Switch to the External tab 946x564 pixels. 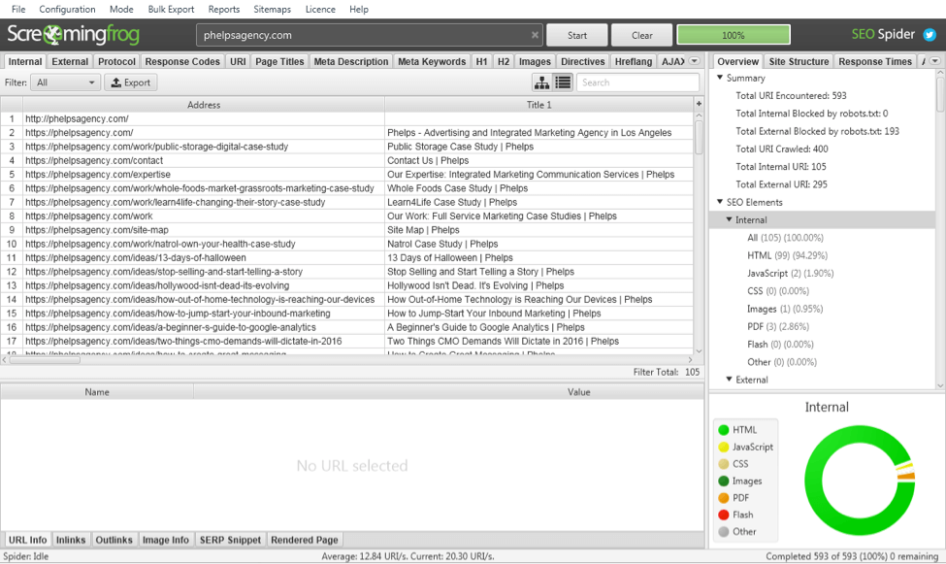click(70, 61)
